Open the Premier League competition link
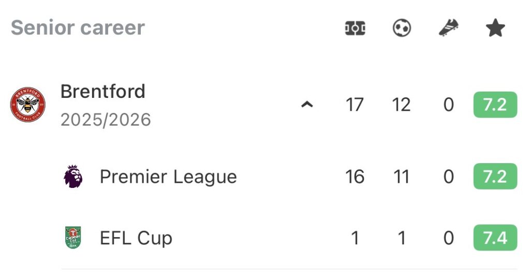 tap(168, 177)
